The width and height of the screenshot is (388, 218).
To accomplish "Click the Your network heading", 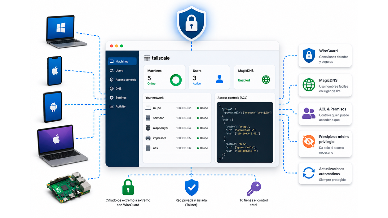I will (155, 98).
